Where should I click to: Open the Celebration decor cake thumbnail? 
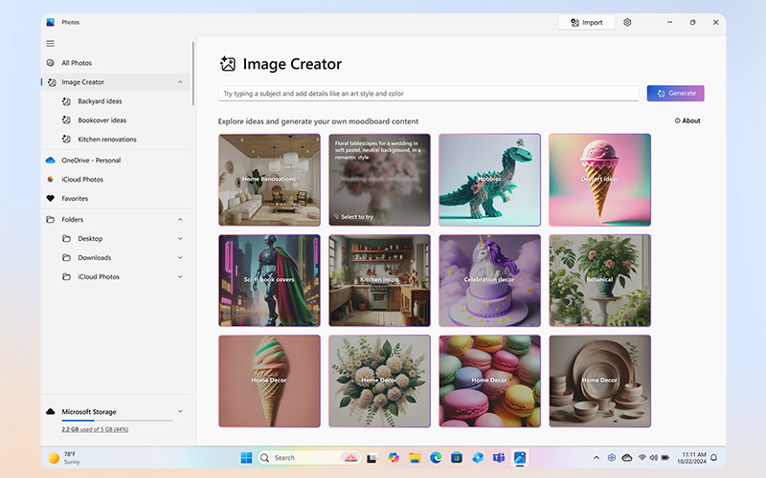(x=489, y=280)
